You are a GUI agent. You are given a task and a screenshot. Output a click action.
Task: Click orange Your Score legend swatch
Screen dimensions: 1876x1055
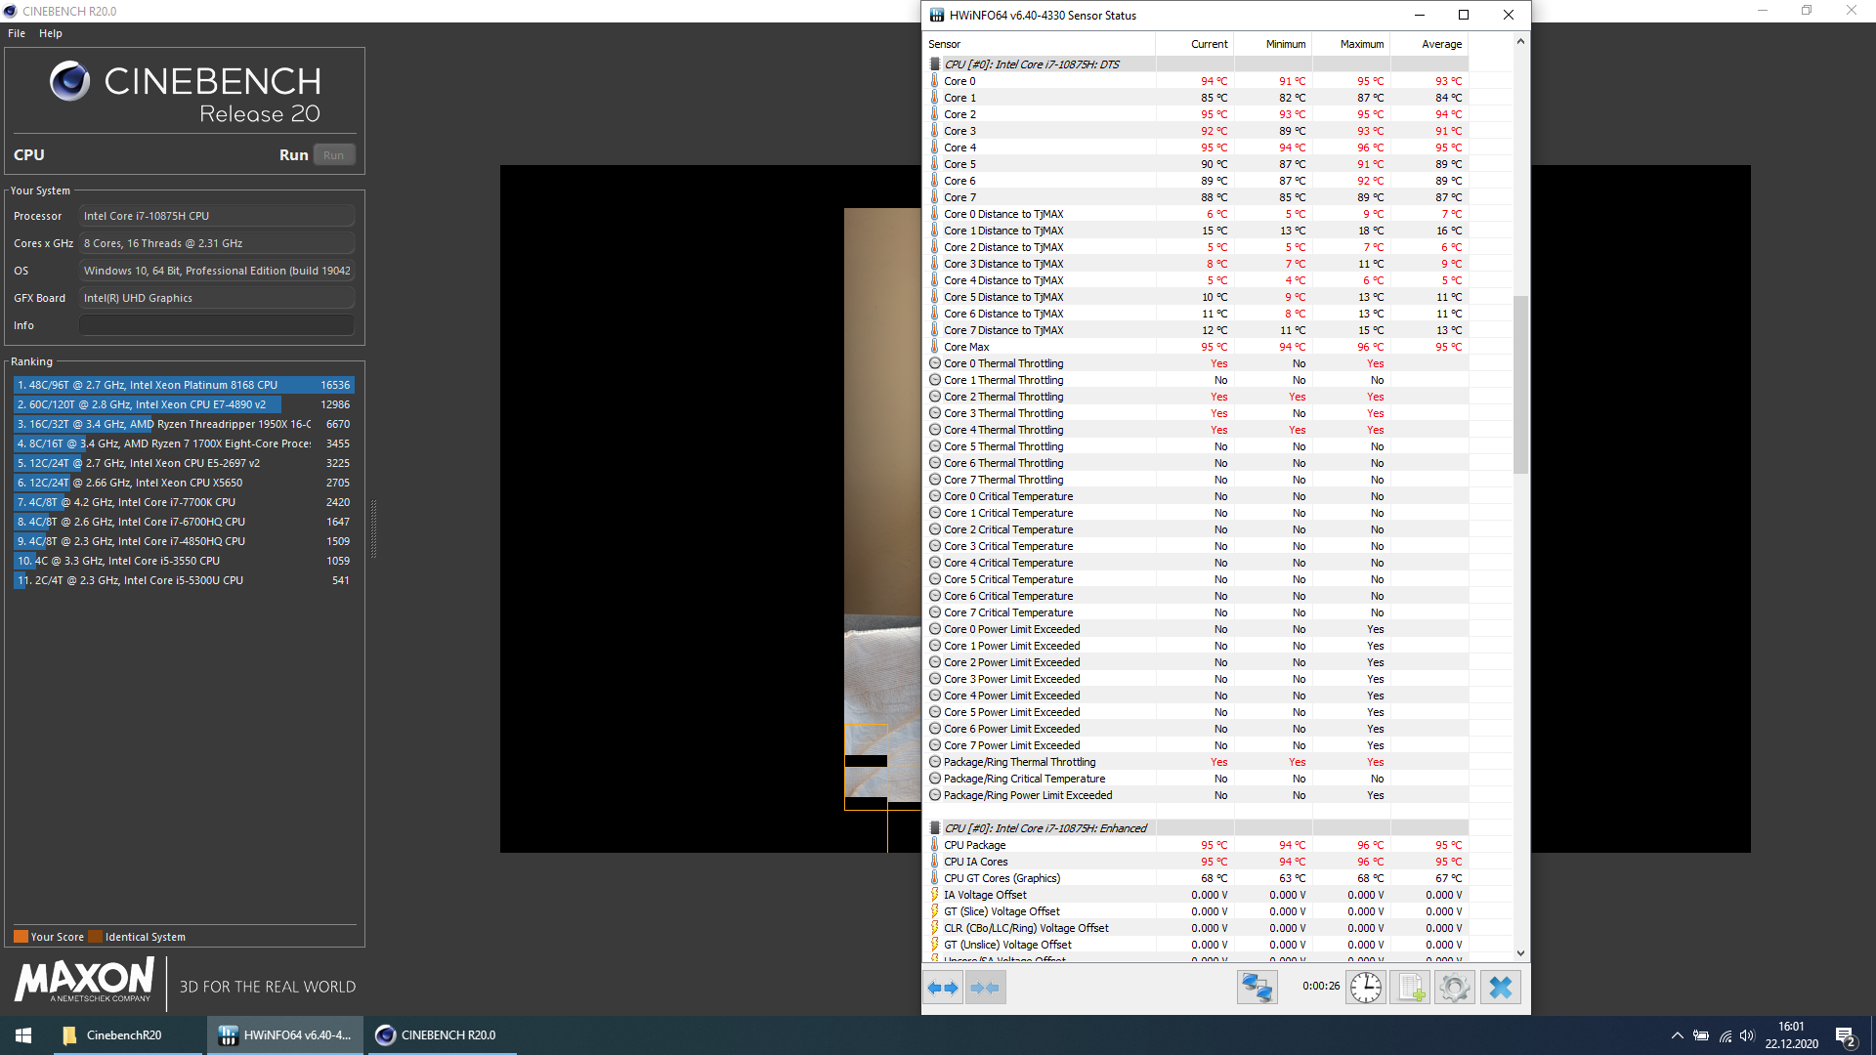tap(21, 937)
